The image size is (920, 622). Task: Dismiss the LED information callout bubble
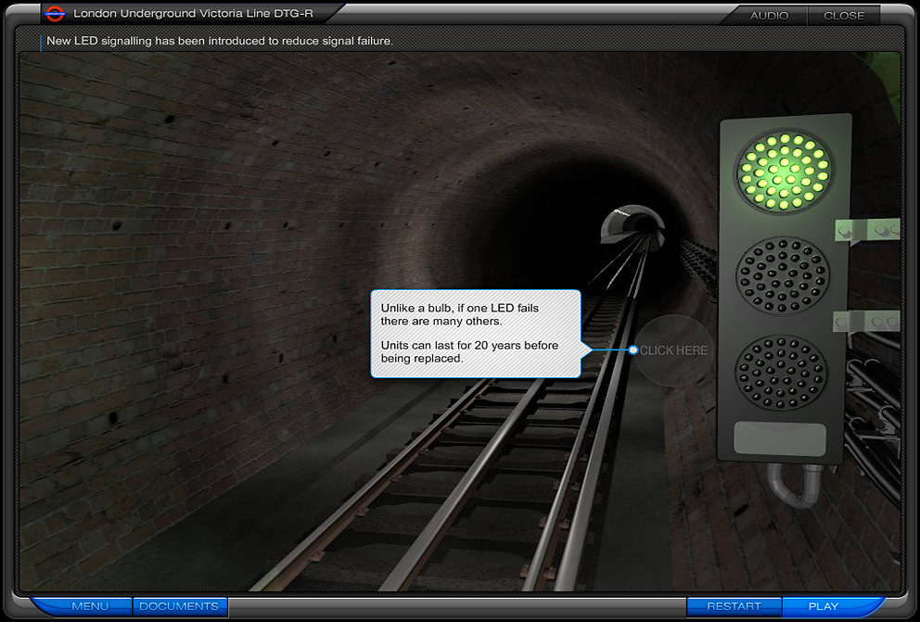click(475, 334)
